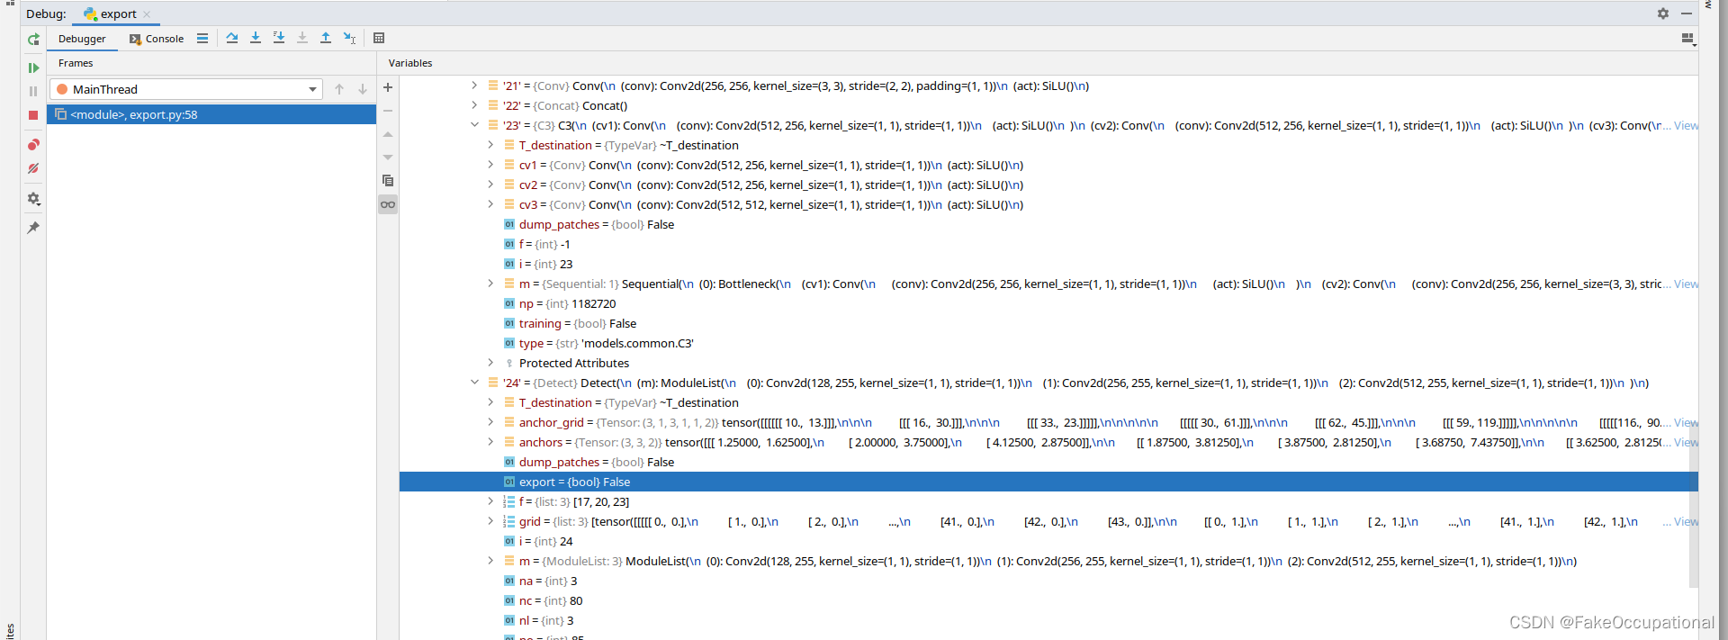The height and width of the screenshot is (640, 1728).
Task: Select the <module>, export.py:58 frame
Action: click(x=211, y=114)
